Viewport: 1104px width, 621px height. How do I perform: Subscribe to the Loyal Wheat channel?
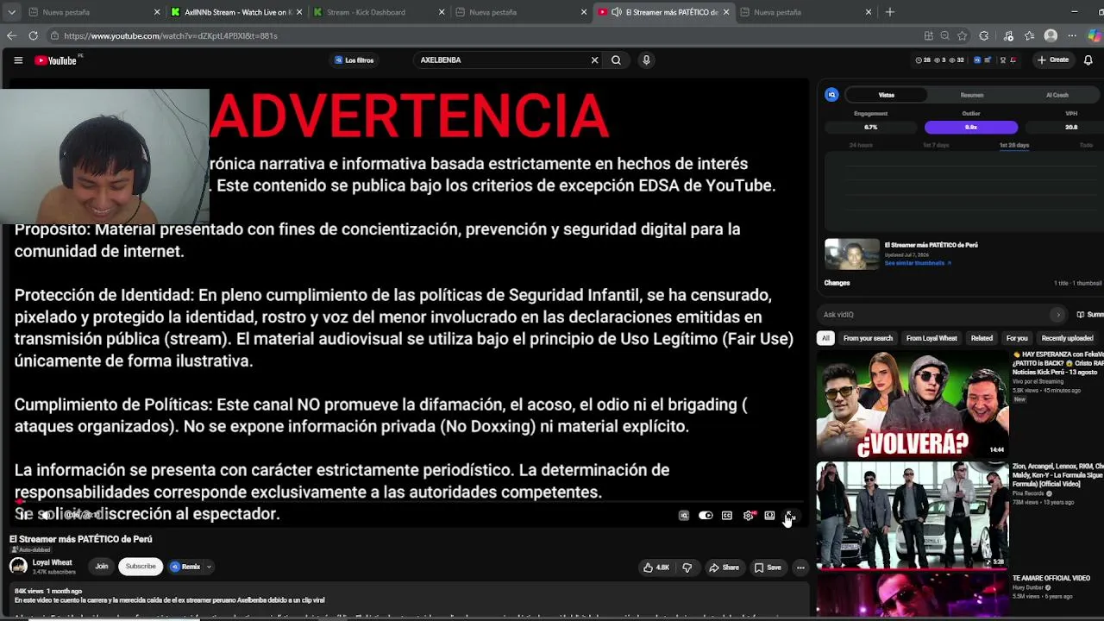141,567
